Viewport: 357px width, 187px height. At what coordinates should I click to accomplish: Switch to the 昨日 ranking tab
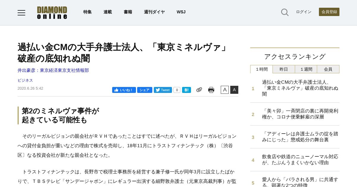(284, 69)
